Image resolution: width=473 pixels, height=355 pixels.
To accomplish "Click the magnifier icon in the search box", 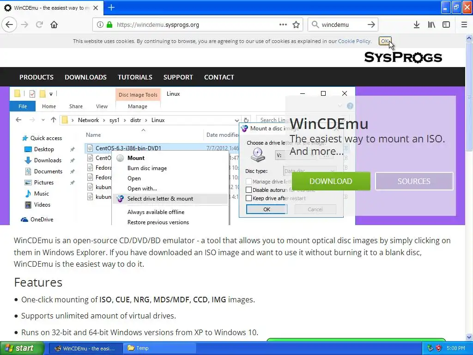I will point(315,24).
